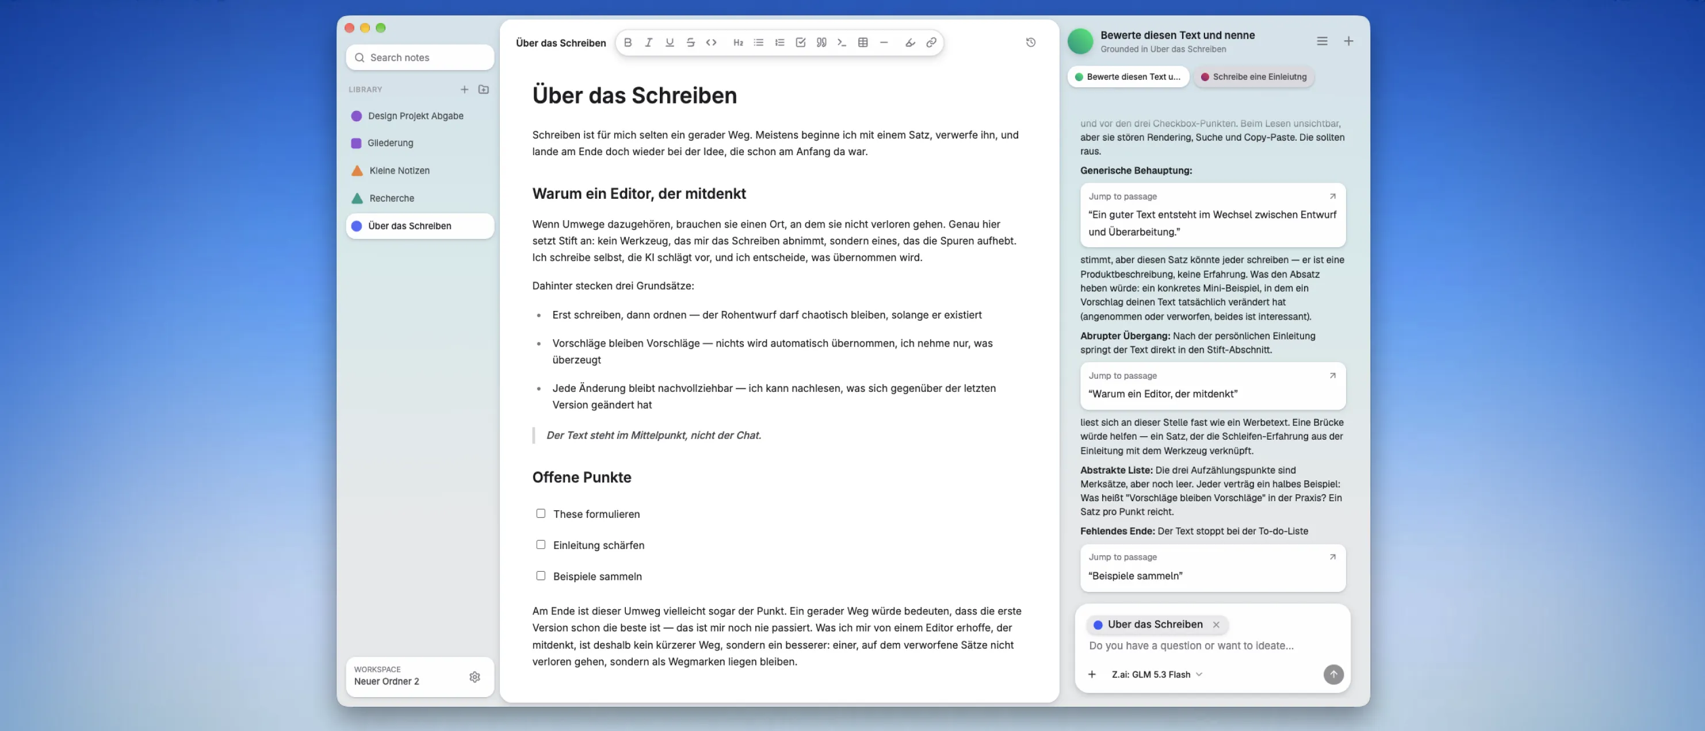Toggle bold formatting in the editor toolbar
The width and height of the screenshot is (1705, 731).
coord(628,43)
